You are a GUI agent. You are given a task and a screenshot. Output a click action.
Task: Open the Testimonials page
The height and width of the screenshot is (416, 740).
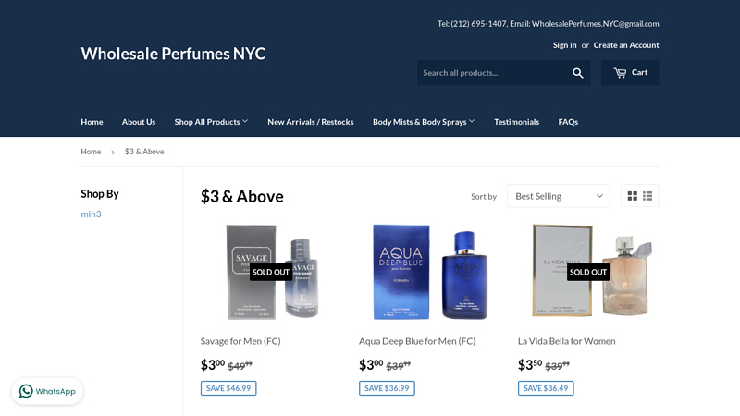tap(516, 122)
